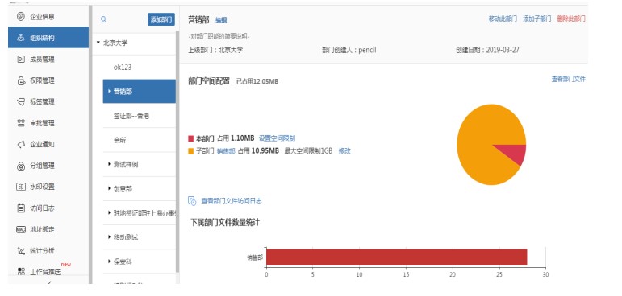The width and height of the screenshot is (622, 296).
Task: Click the 添加子部门 link
Action: 537,18
